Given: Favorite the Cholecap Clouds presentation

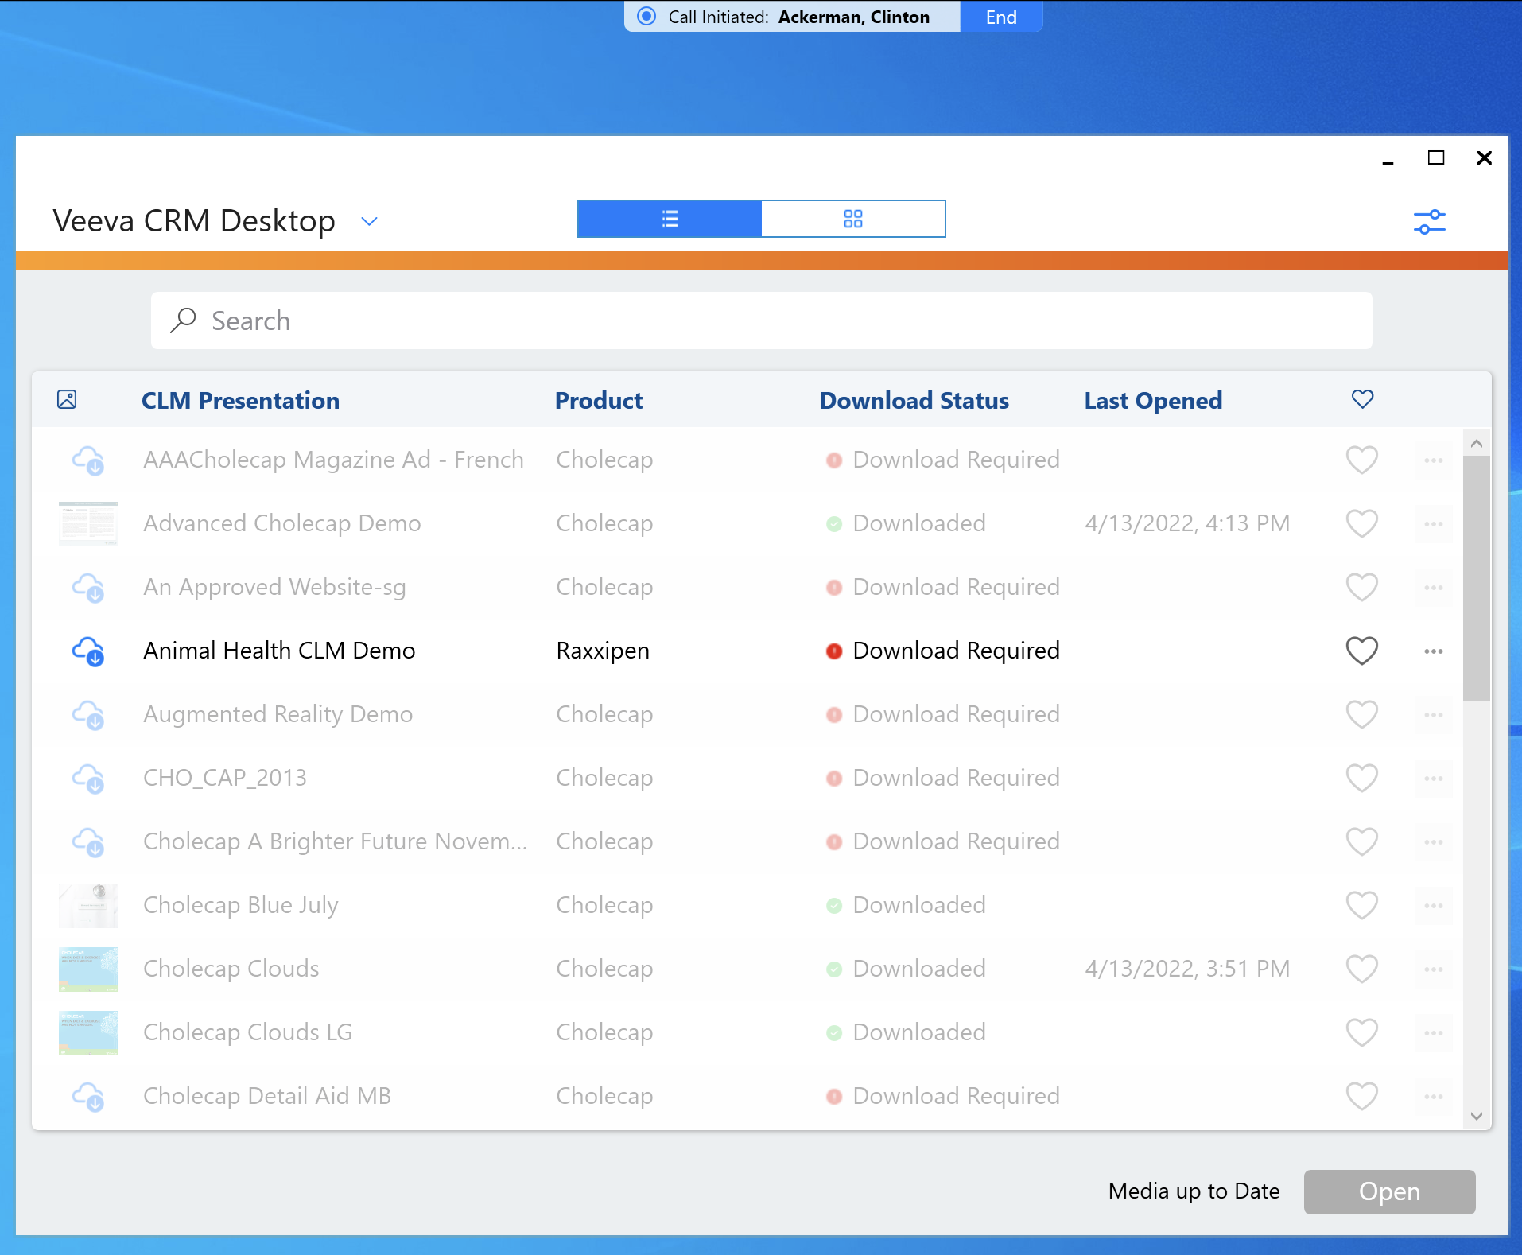Looking at the screenshot, I should (x=1361, y=969).
